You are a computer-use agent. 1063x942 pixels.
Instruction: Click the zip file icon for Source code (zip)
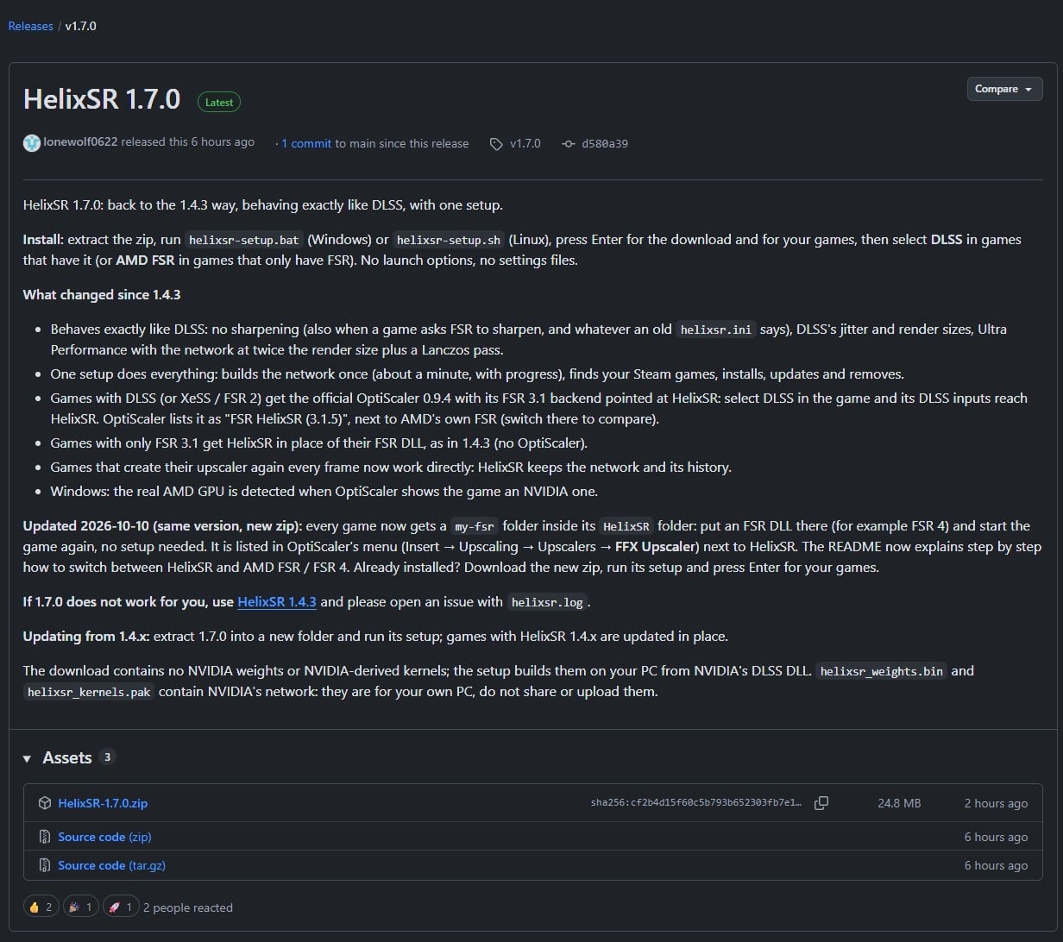[x=45, y=837]
